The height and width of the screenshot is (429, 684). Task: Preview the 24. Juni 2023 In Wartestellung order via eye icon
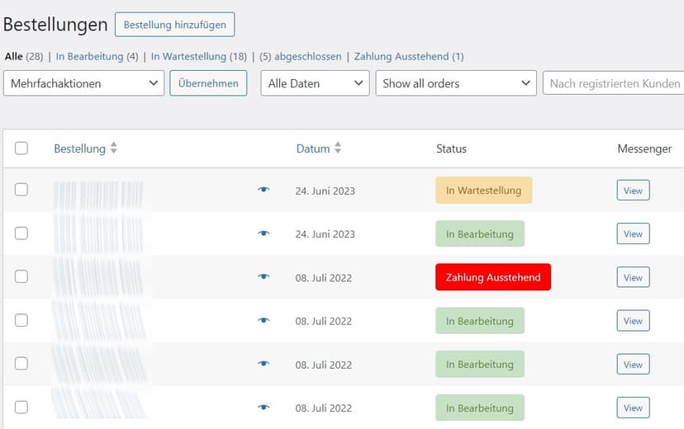(264, 190)
